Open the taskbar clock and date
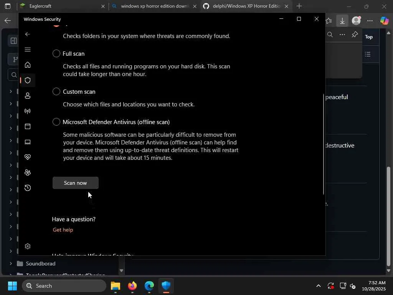393x295 pixels. pos(373,286)
